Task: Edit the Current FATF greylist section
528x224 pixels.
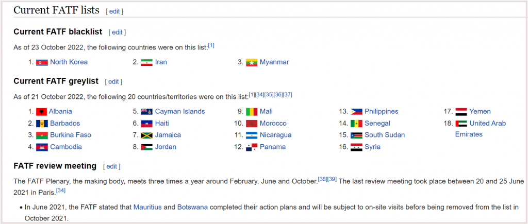Action: click(x=113, y=82)
